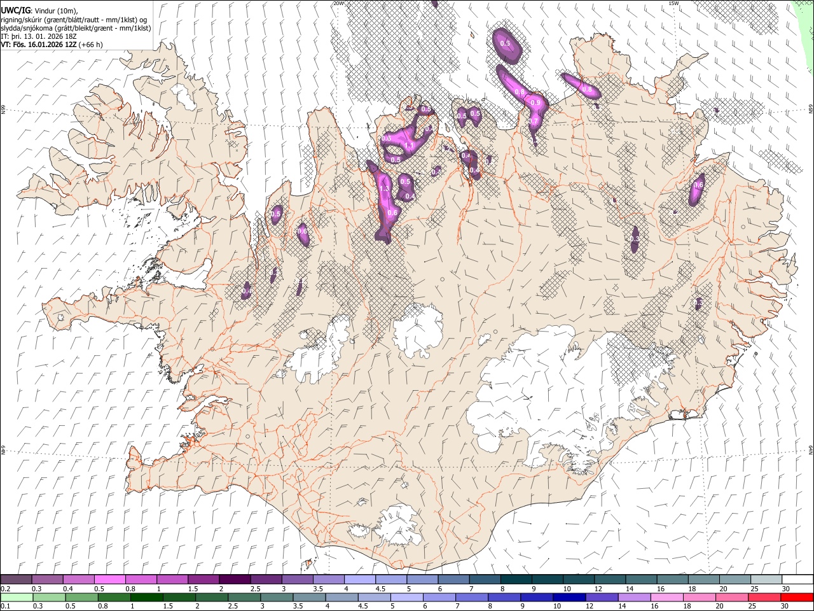This screenshot has height=611, width=814.
Task: Pick white upper-row swatch after 30
Action: point(797,580)
